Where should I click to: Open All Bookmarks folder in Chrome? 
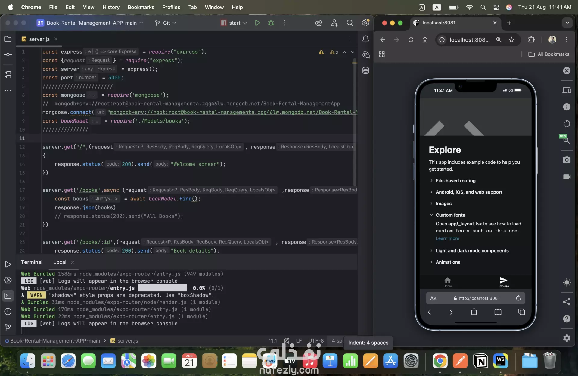tap(549, 54)
